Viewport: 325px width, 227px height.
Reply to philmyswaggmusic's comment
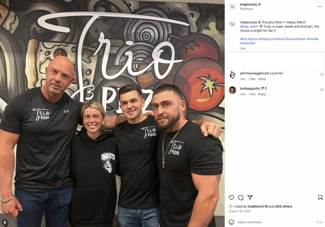(262, 79)
